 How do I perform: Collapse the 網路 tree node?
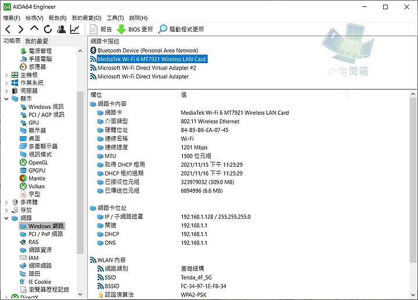point(6,218)
